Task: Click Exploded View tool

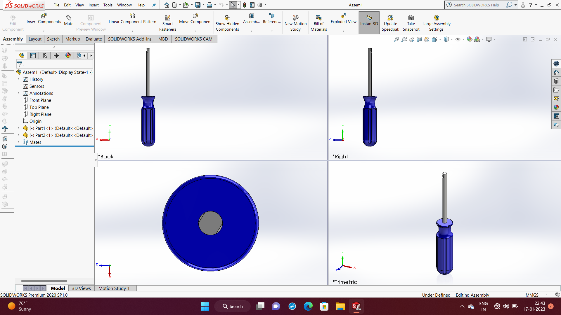Action: coord(343,19)
